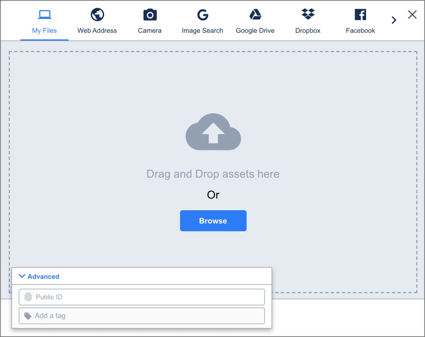
Task: Click the fingerprint icon in Public ID
Action: [x=28, y=297]
